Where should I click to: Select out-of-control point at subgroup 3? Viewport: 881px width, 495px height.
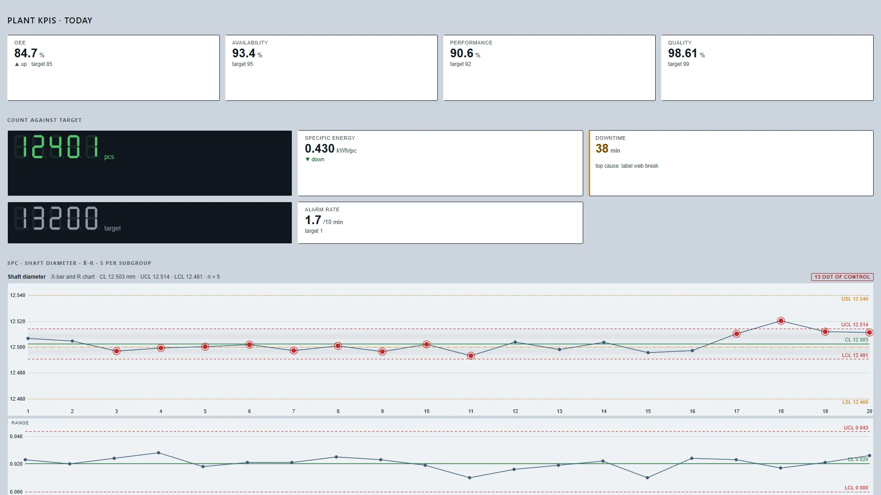point(117,351)
